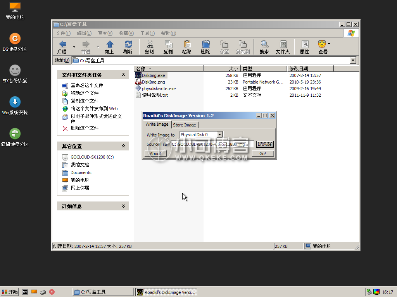397x297 pixels.
Task: Click the display tray icon near clock
Action: click(x=376, y=292)
